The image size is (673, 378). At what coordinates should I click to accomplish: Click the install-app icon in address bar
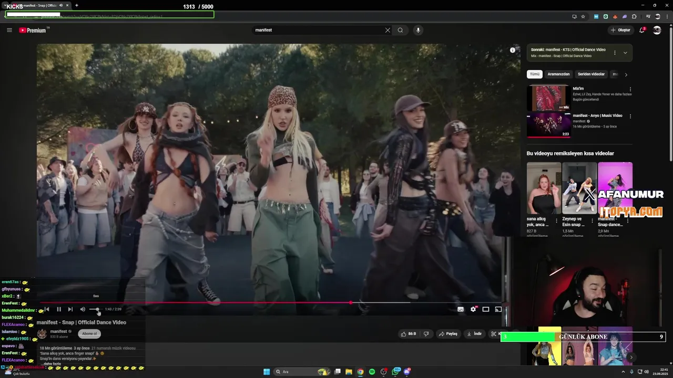pos(574,16)
